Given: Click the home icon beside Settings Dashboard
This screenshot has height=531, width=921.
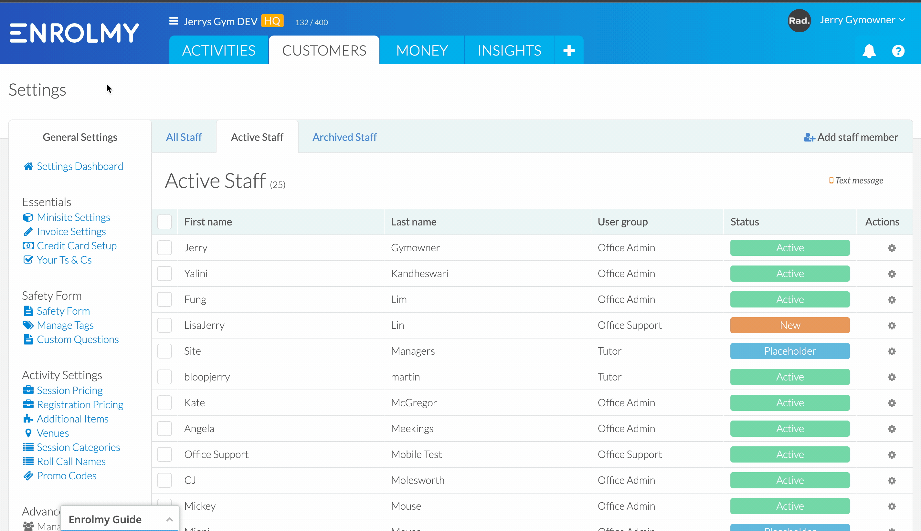Looking at the screenshot, I should 28,166.
